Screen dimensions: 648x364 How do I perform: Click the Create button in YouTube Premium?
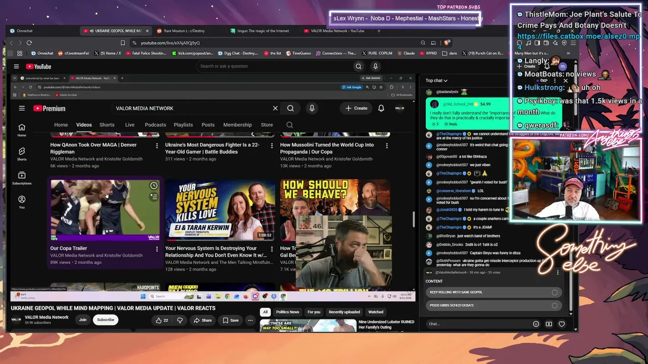(x=356, y=108)
